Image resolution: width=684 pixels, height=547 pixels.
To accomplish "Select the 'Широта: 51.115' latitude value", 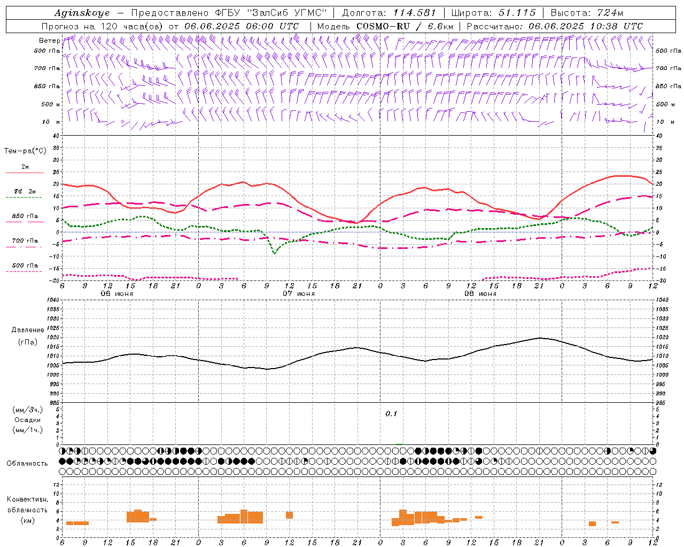I will point(493,13).
